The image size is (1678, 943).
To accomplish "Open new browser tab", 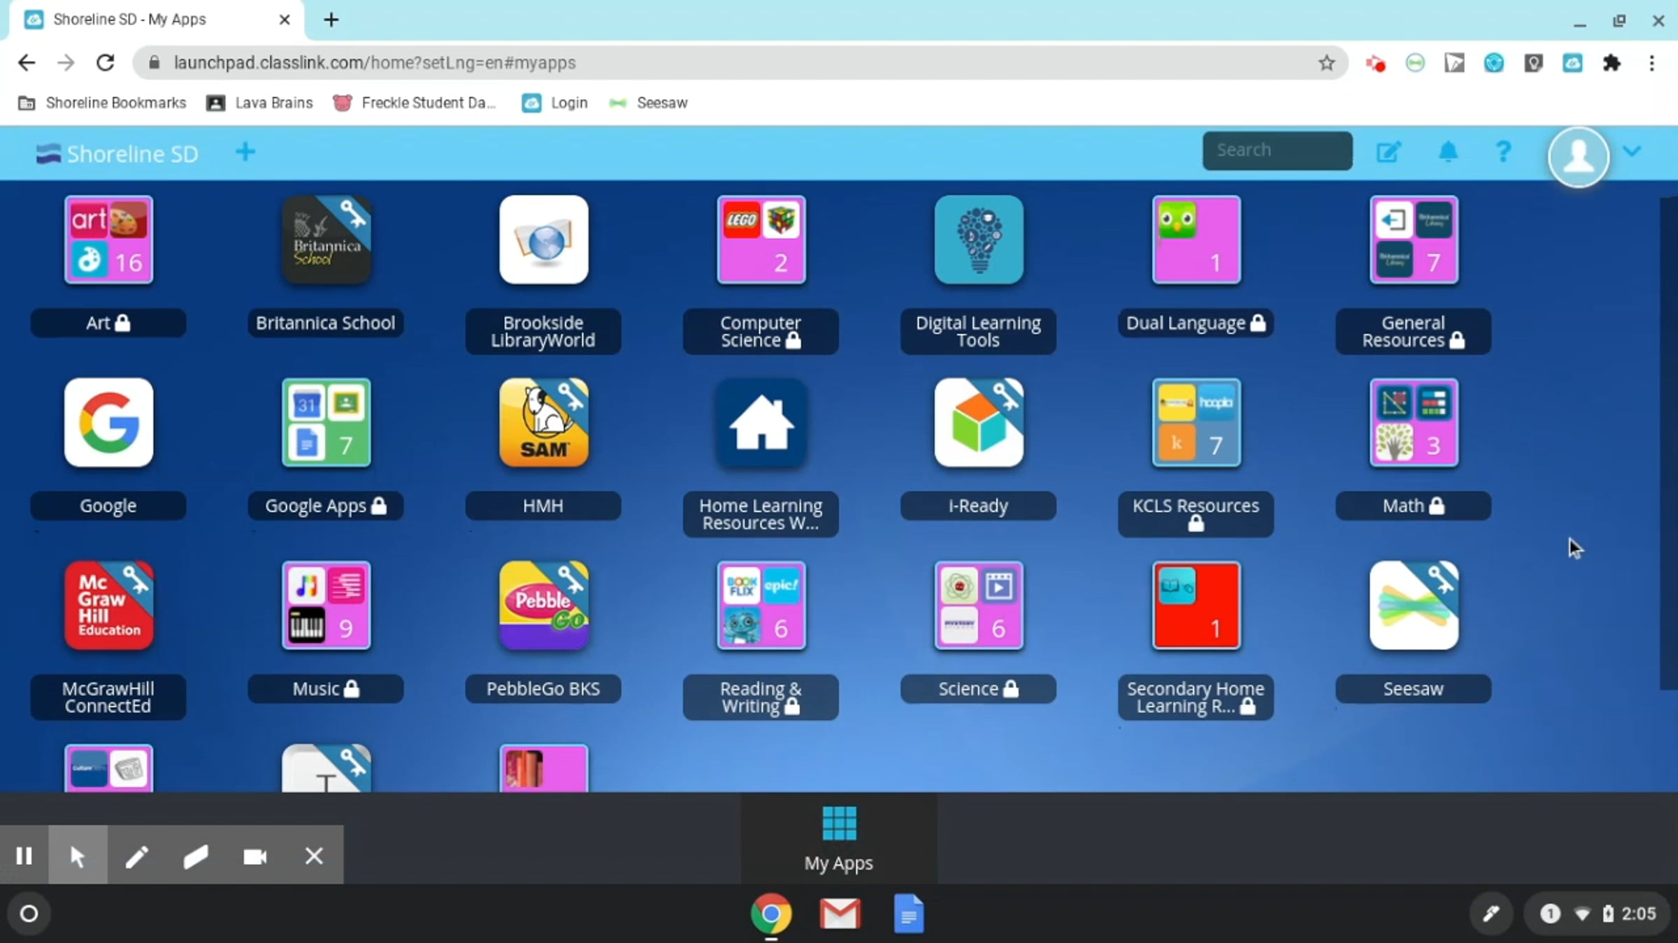I will 331,20.
